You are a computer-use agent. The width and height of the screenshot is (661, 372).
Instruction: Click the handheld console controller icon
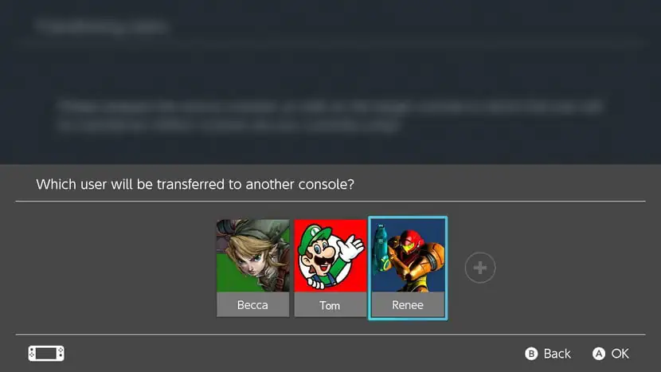46,354
